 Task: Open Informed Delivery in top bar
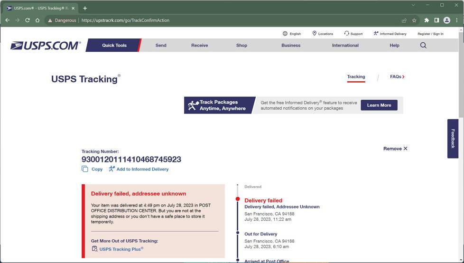tap(390, 34)
